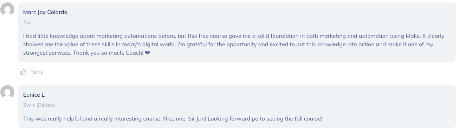Click the 2w timestamp under Eunice L
This screenshot has height=130, width=459.
(27, 105)
